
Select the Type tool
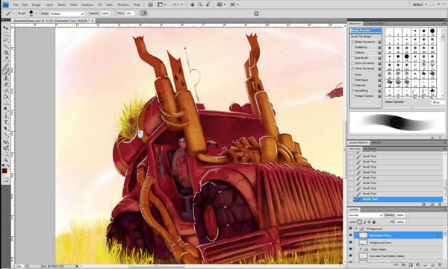point(5,122)
